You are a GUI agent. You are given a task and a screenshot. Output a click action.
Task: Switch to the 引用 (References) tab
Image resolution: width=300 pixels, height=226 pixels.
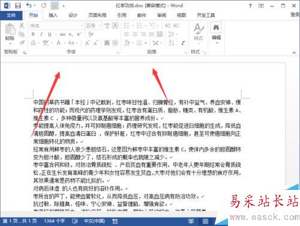(x=122, y=15)
